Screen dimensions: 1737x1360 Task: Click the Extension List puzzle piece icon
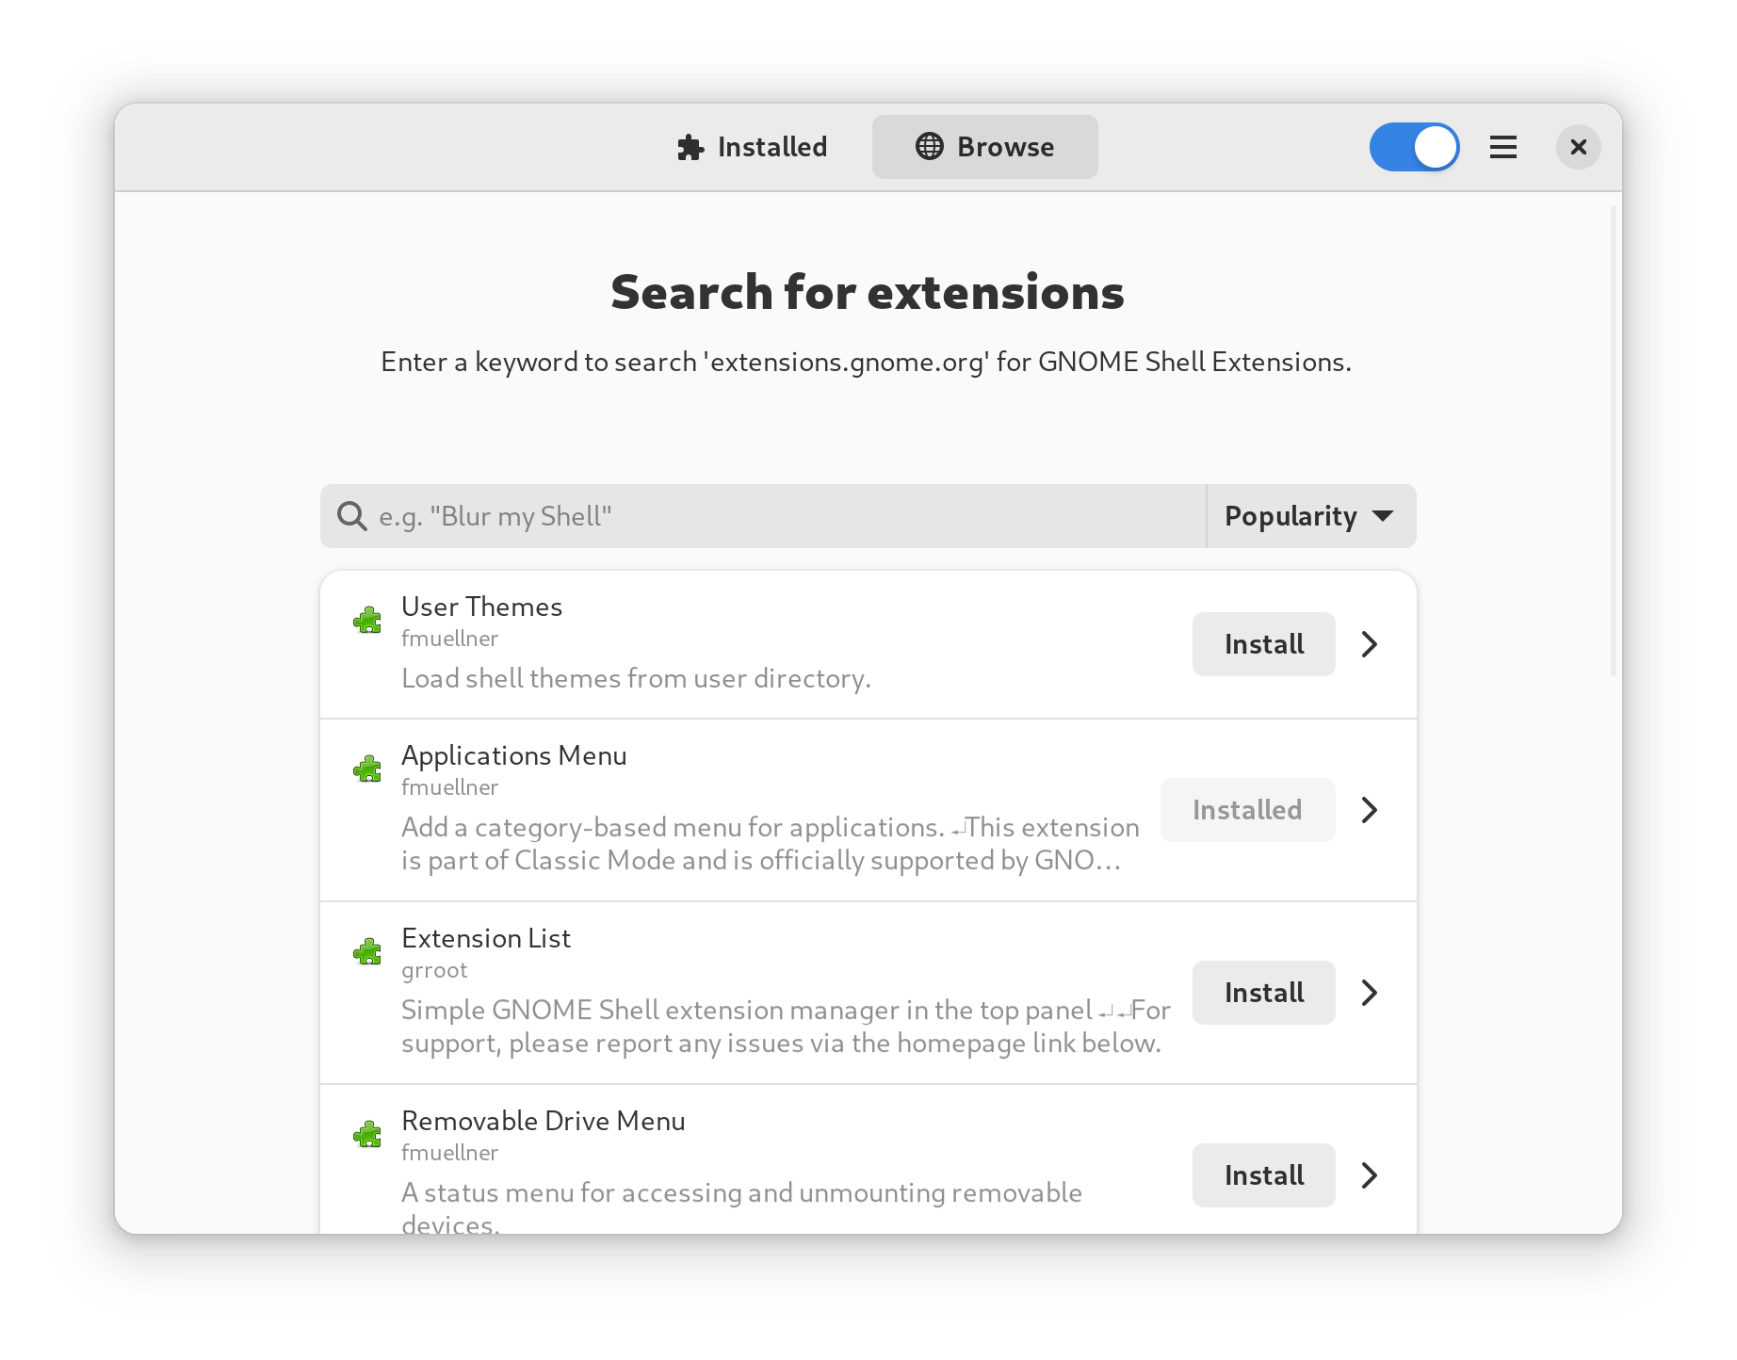(367, 951)
